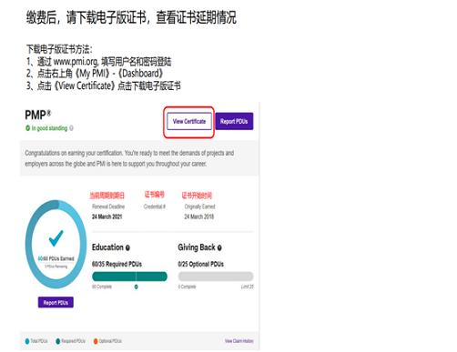Select the PMP certification heading

pyautogui.click(x=38, y=116)
